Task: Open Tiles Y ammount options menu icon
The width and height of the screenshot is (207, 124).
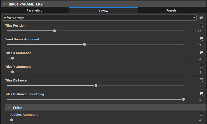Action: tap(202, 66)
